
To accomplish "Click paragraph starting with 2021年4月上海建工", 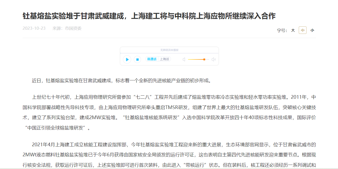I will 169,155.
